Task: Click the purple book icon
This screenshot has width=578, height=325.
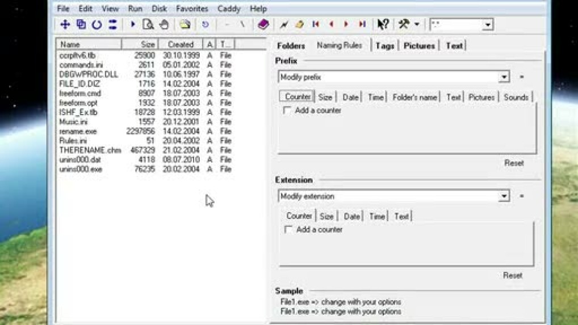Action: [x=262, y=24]
